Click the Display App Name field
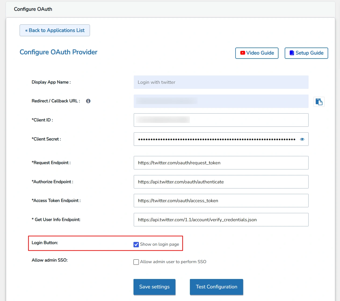The width and height of the screenshot is (340, 301). point(221,82)
